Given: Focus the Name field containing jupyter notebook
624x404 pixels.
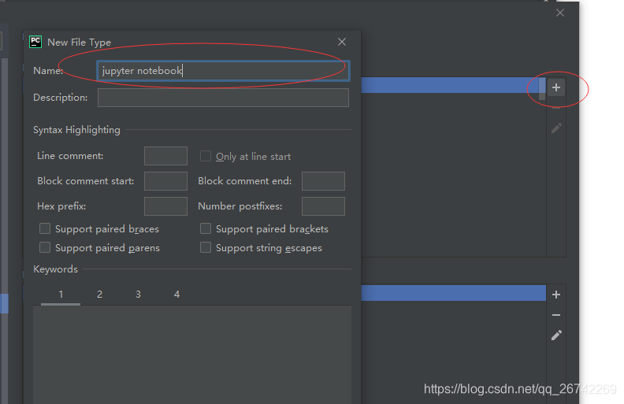Looking at the screenshot, I should coord(223,71).
